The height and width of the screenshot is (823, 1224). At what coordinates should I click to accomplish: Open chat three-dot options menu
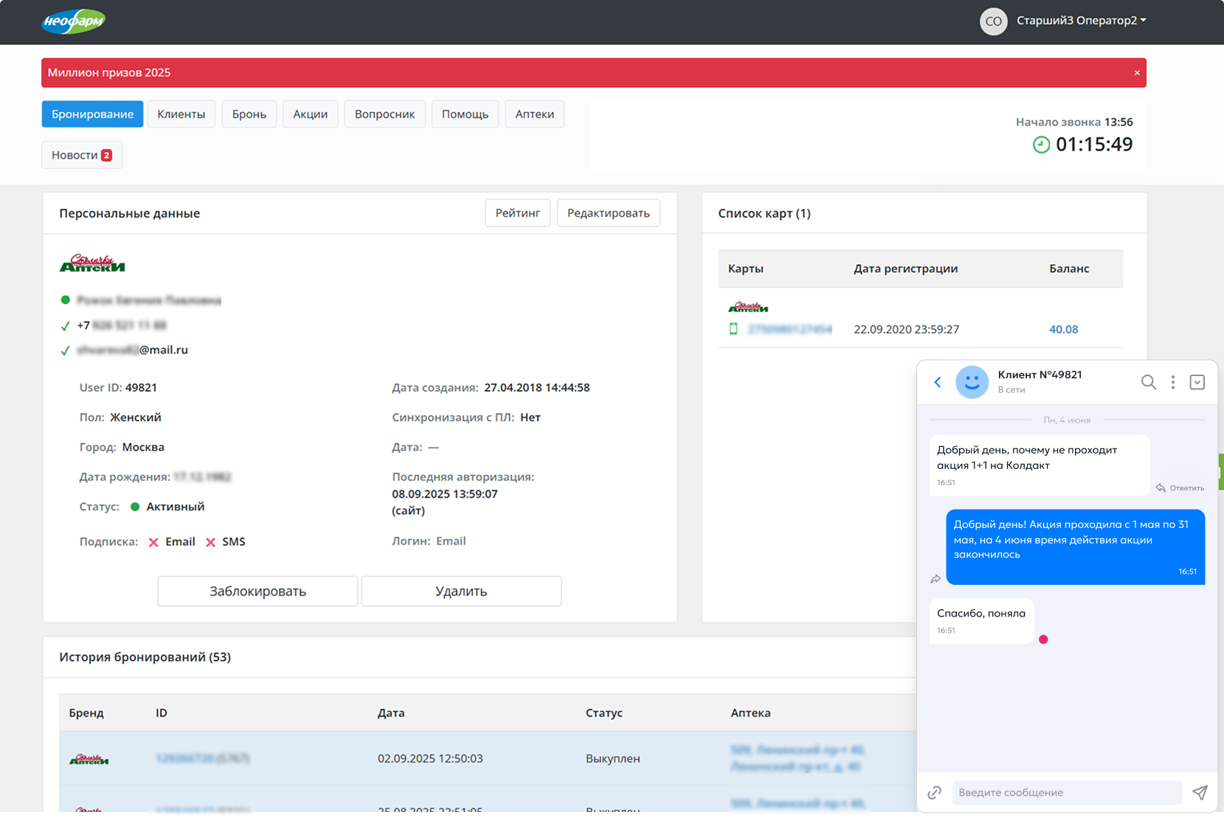tap(1172, 382)
